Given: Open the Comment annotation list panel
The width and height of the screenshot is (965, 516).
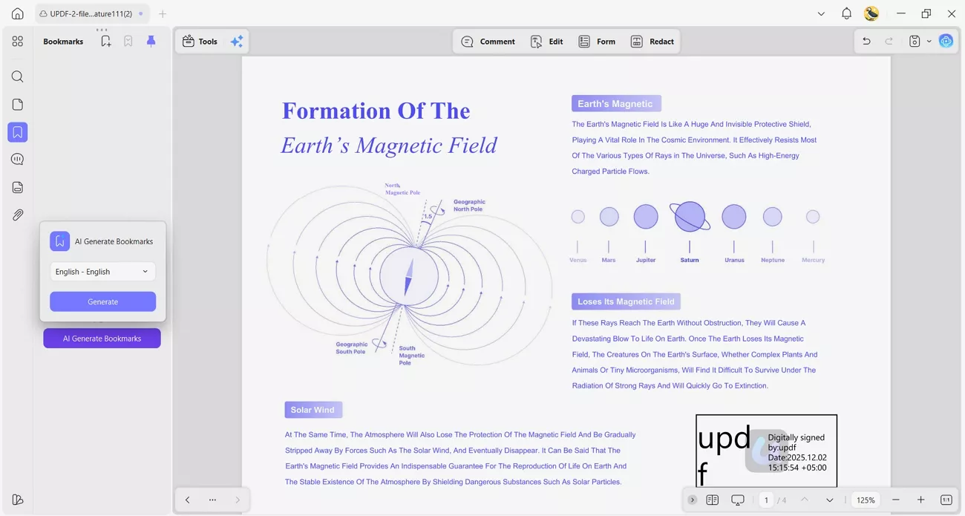Looking at the screenshot, I should tap(17, 159).
